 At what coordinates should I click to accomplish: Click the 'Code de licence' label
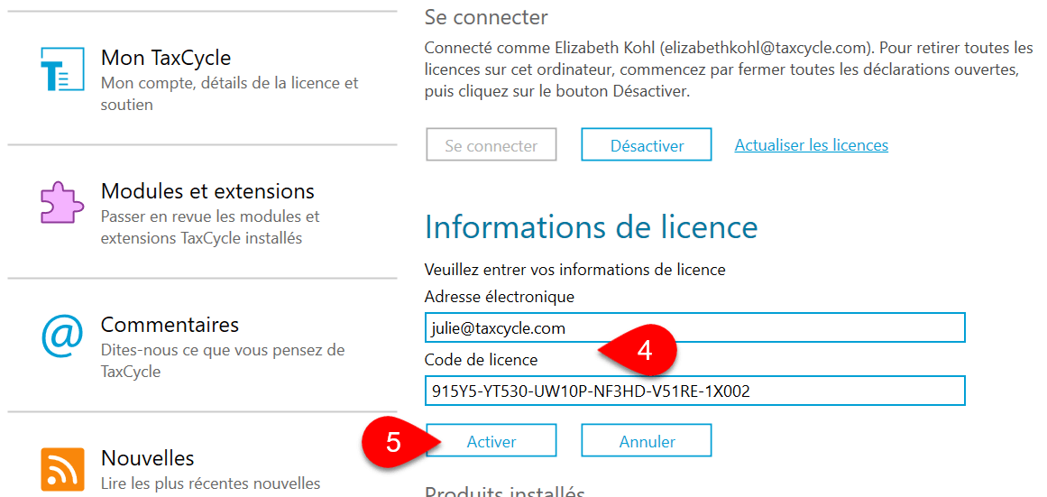coord(481,360)
